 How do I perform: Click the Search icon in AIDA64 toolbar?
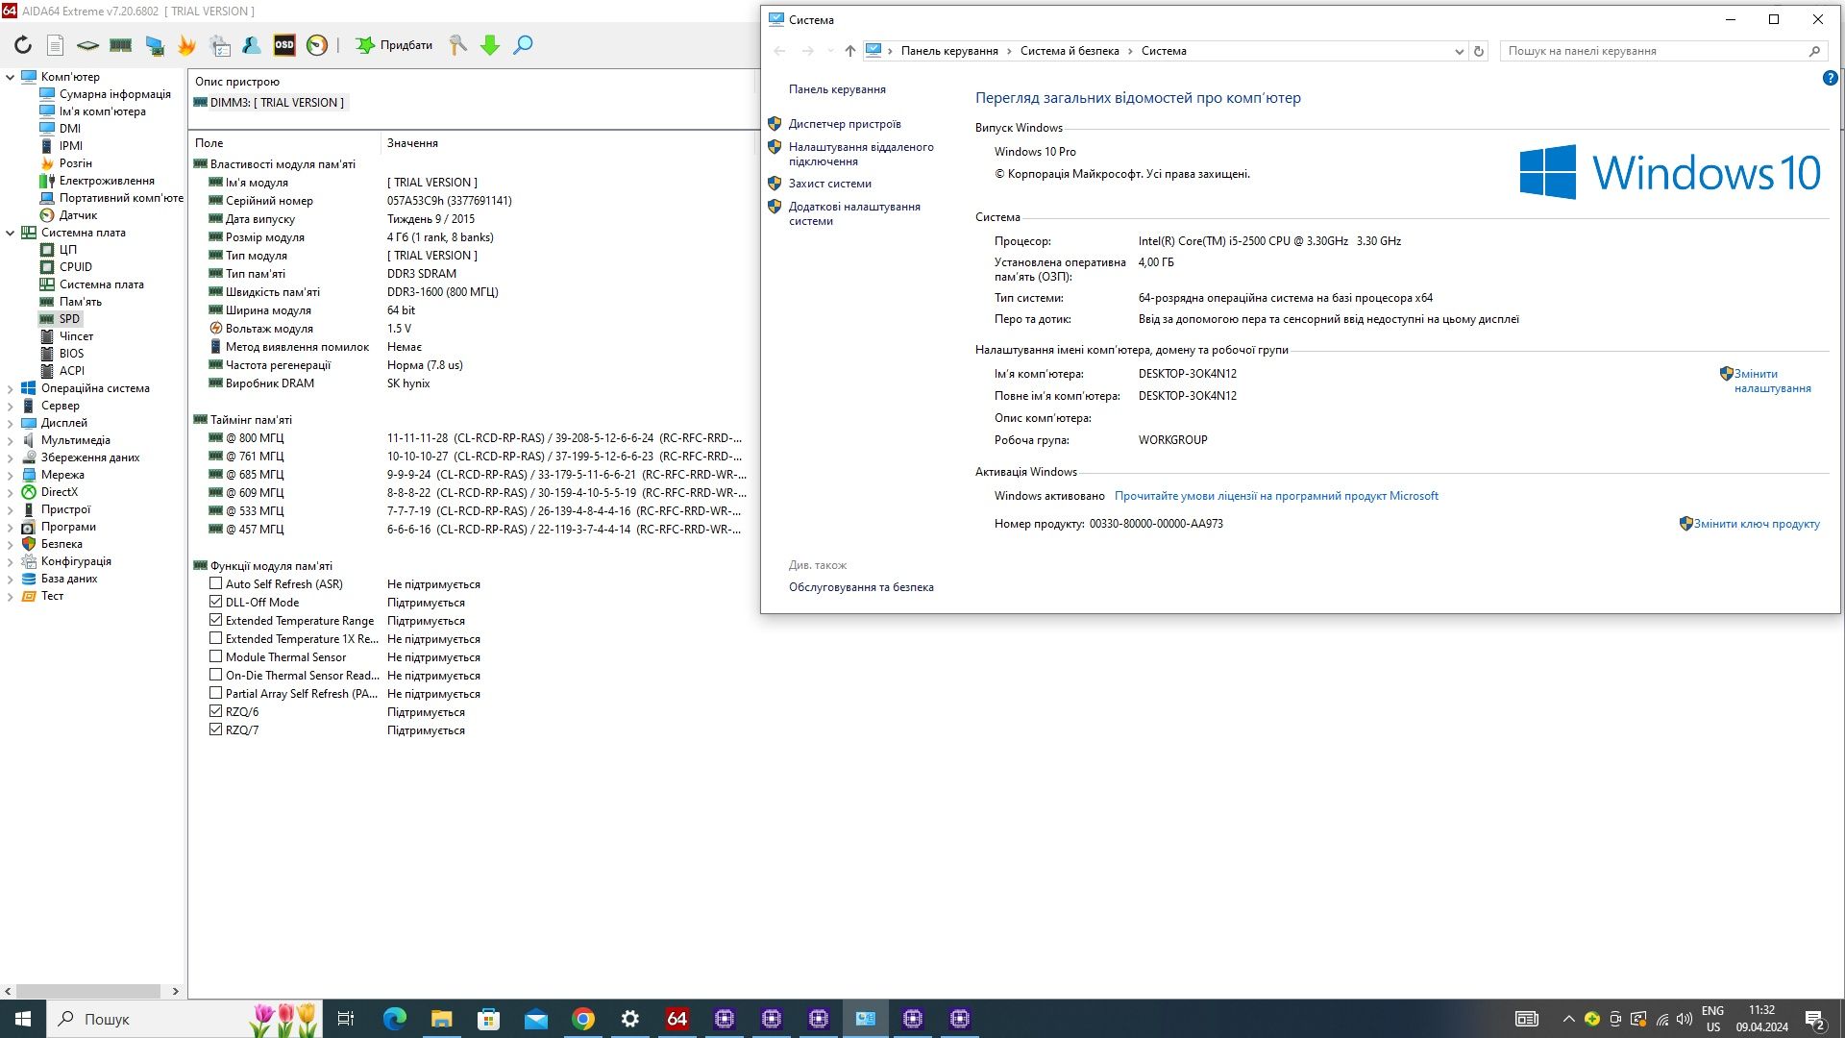click(524, 45)
